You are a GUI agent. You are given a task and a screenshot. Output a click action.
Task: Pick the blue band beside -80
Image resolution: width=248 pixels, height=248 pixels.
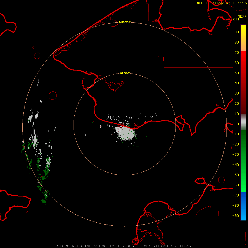tap(243, 206)
